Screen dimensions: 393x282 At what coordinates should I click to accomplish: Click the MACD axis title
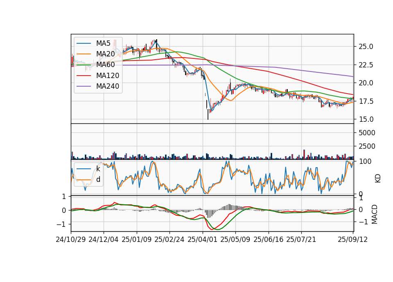point(375,214)
